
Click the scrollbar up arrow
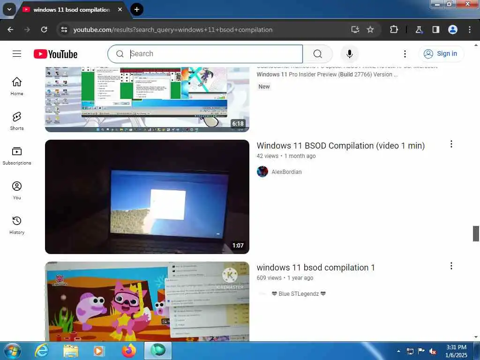click(x=476, y=45)
